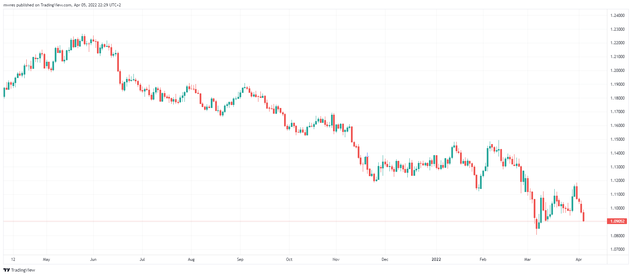This screenshot has width=632, height=276.
Task: Click the Dec label on the time axis
Action: (x=385, y=259)
